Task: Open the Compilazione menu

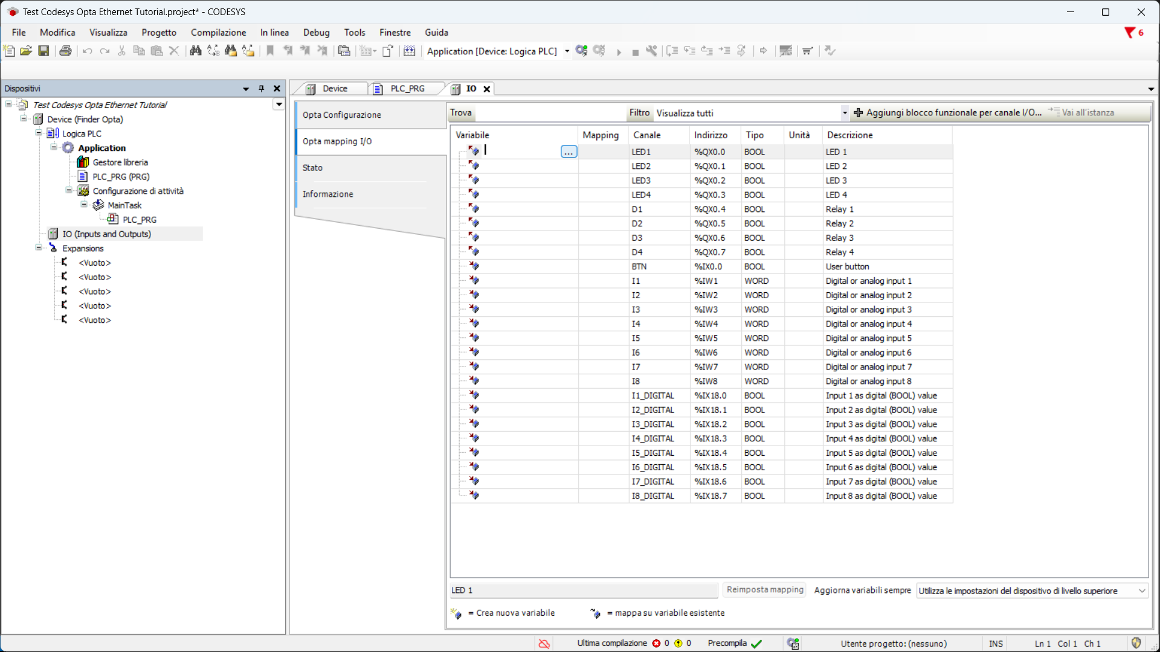Action: coord(218,33)
